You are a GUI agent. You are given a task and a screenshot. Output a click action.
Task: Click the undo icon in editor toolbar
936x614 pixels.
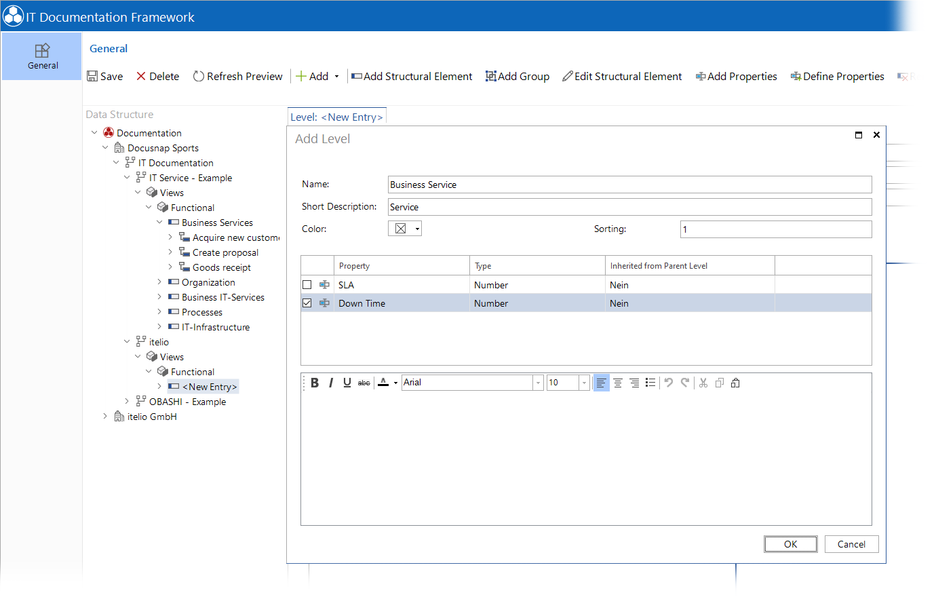pyautogui.click(x=669, y=383)
